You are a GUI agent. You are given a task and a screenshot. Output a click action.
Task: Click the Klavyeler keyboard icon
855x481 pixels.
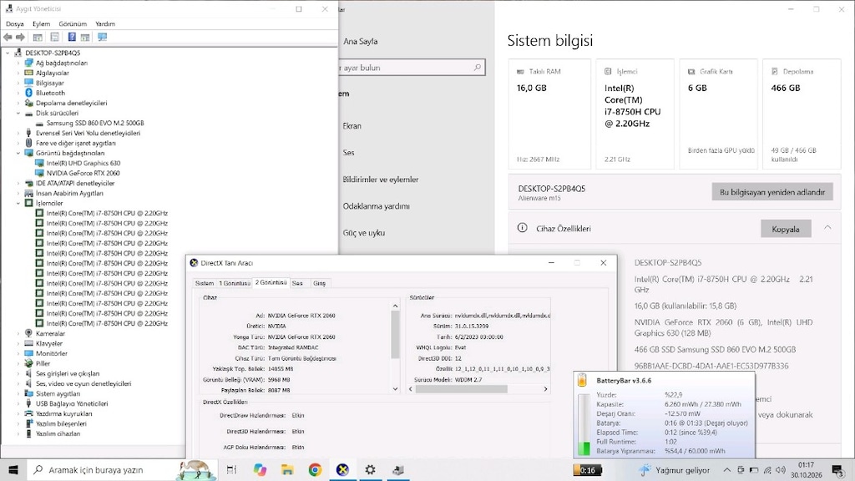coord(29,343)
